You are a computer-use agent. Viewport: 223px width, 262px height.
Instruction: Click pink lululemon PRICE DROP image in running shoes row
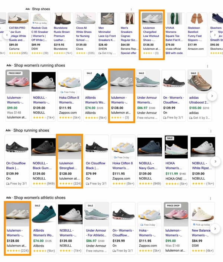click(x=17, y=82)
